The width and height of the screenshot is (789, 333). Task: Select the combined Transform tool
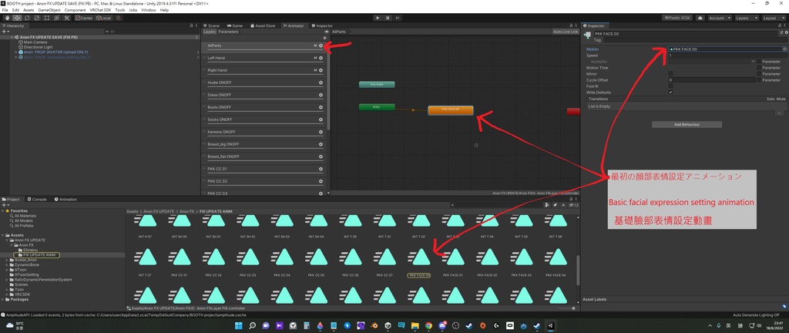click(55, 18)
